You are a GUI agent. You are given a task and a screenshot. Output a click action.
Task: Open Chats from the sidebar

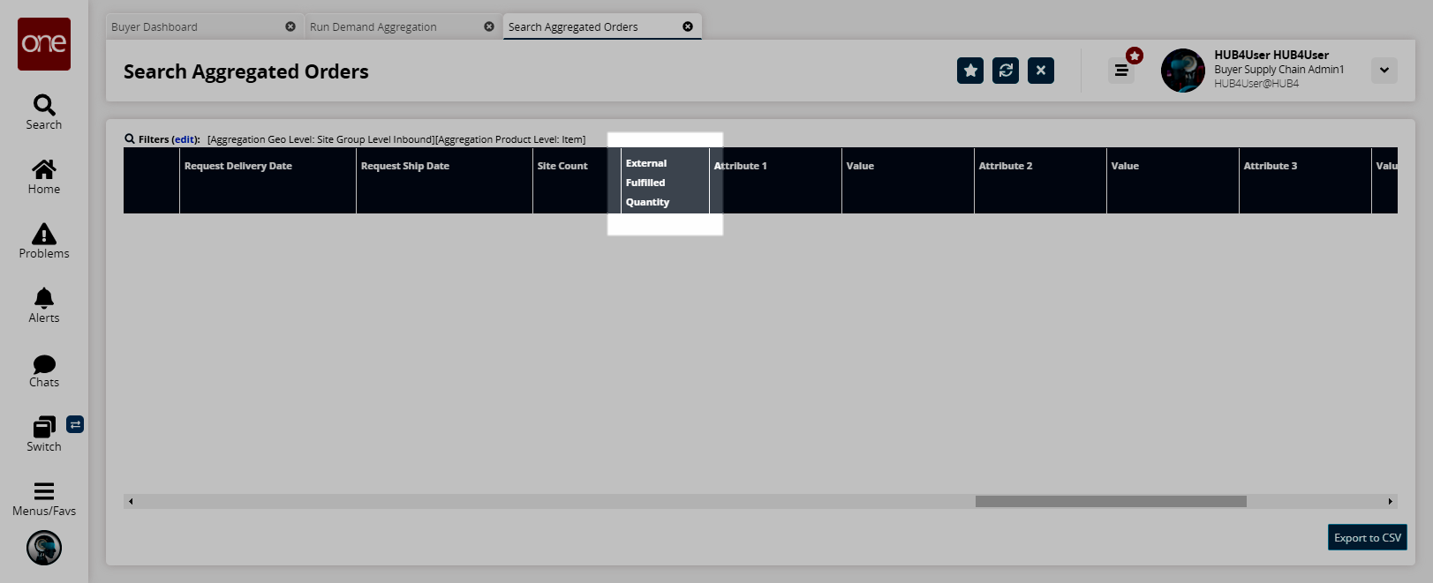tap(44, 370)
